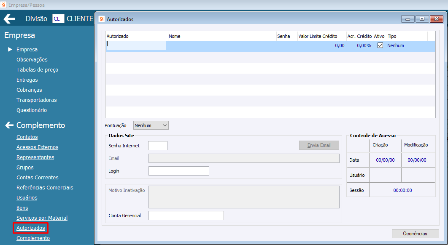The height and width of the screenshot is (245, 448).
Task: Minimize the Autorizados window
Action: (x=408, y=19)
